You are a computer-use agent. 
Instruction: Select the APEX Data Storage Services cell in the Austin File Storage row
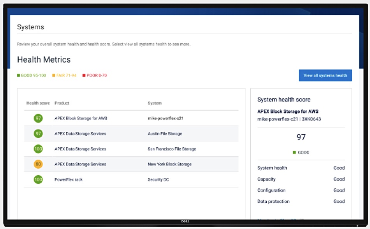80,133
